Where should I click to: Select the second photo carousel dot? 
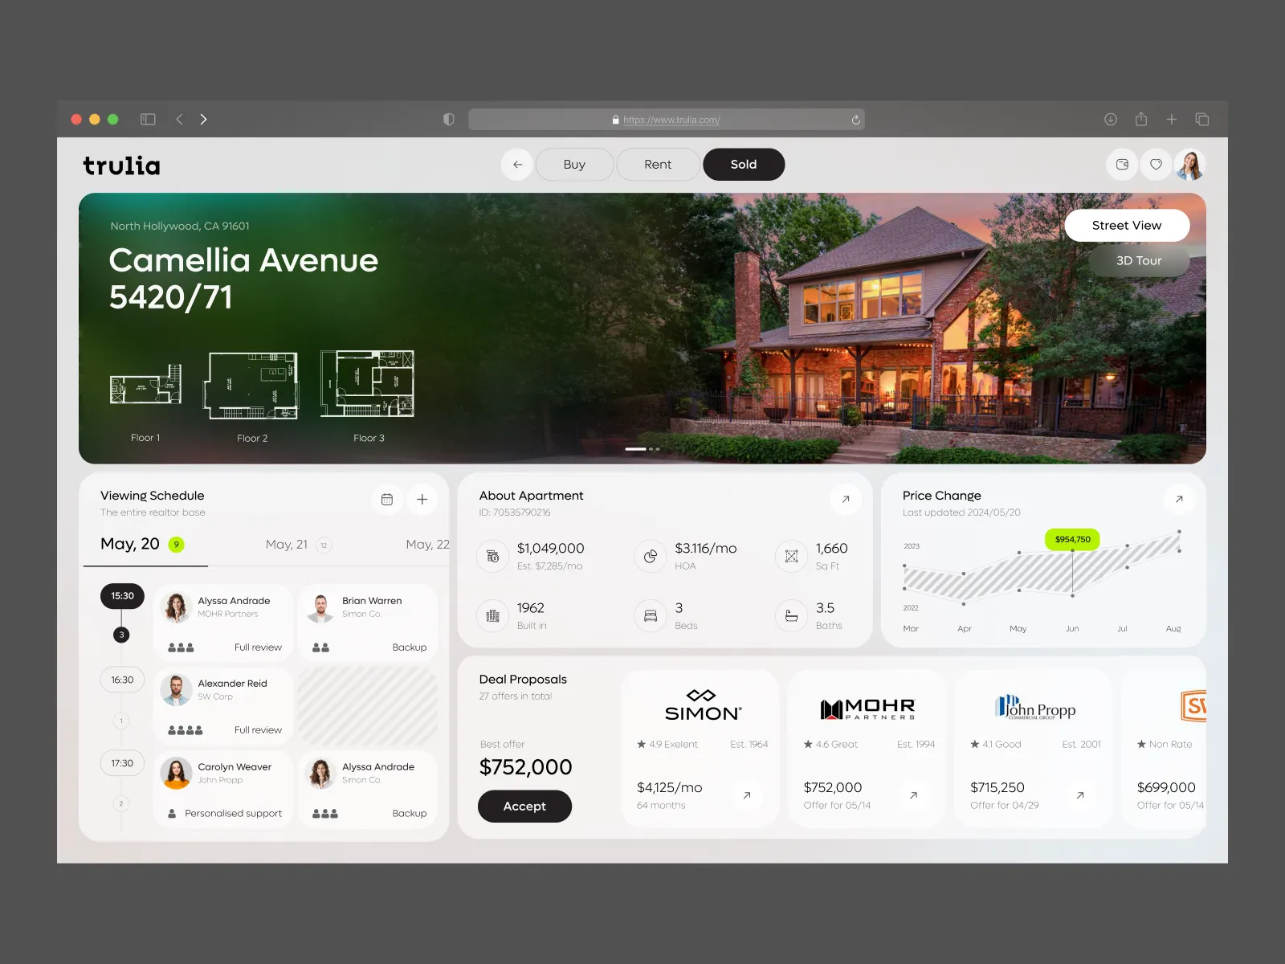click(651, 450)
